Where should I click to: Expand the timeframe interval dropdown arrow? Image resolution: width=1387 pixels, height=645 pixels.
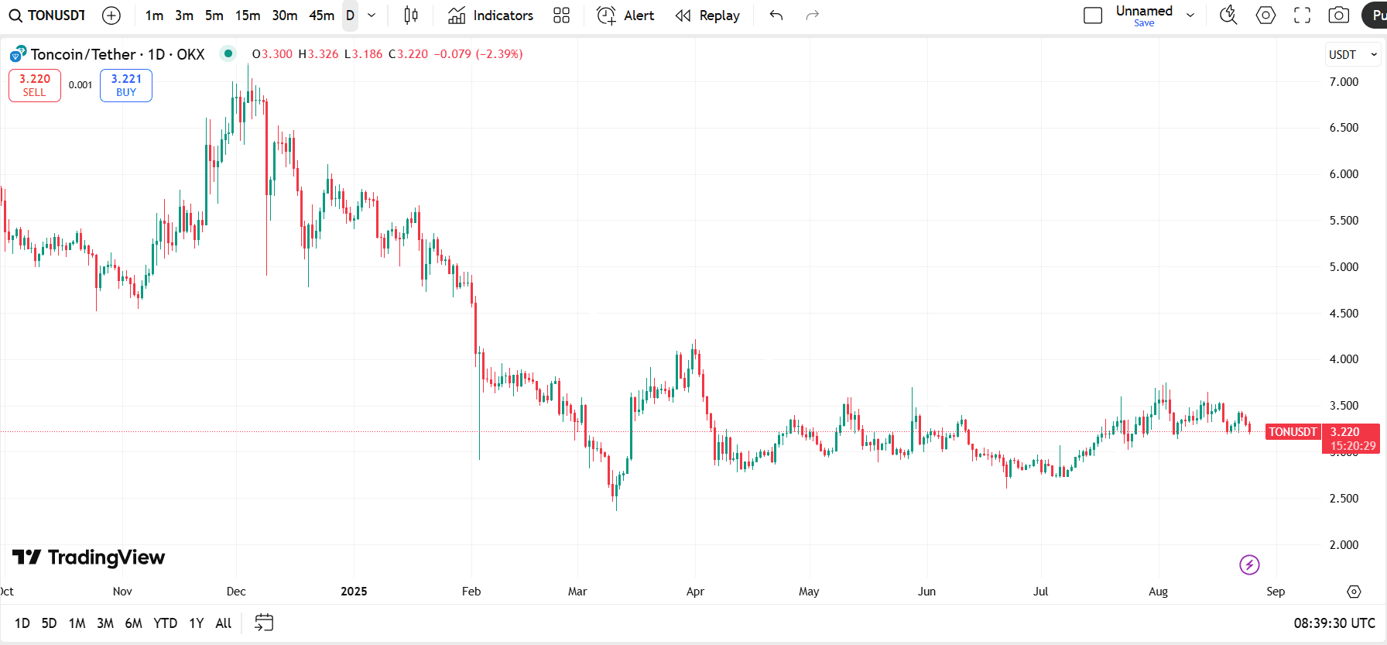click(x=372, y=15)
